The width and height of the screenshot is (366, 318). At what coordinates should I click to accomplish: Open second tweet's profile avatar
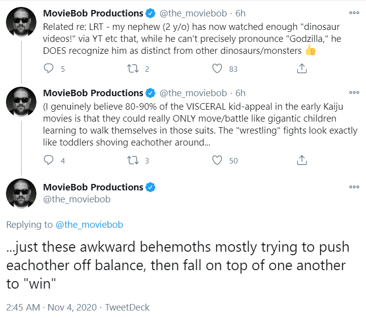pos(21,102)
